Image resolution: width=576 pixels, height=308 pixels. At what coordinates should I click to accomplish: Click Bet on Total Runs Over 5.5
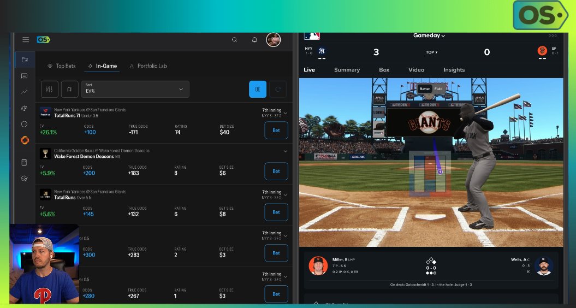[x=276, y=212]
